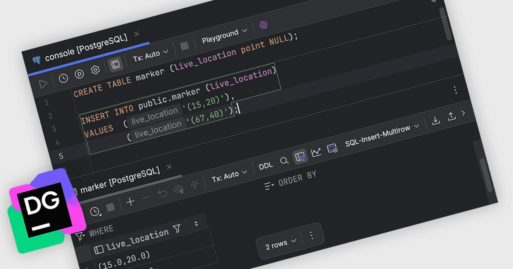The width and height of the screenshot is (513, 269).
Task: Click the search magnifier in the grid toolbar
Action: (x=284, y=161)
